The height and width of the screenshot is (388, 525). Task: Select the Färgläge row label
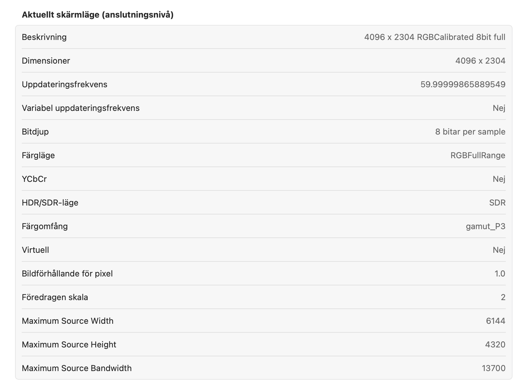(38, 155)
